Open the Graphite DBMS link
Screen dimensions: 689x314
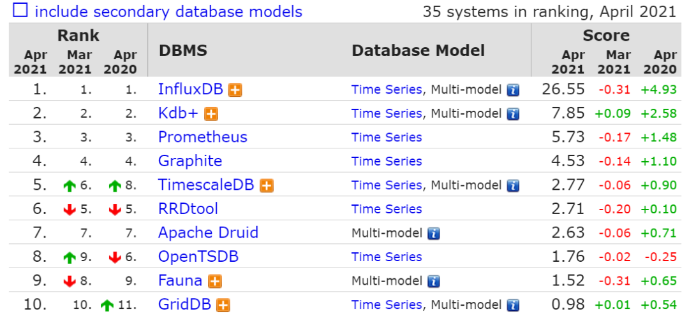pyautogui.click(x=190, y=161)
